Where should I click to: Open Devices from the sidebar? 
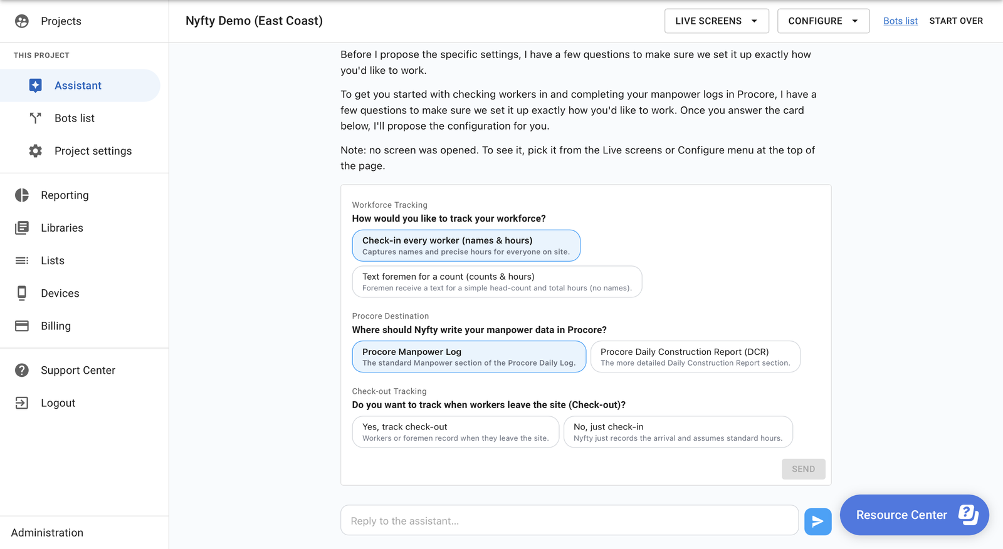pos(84,293)
